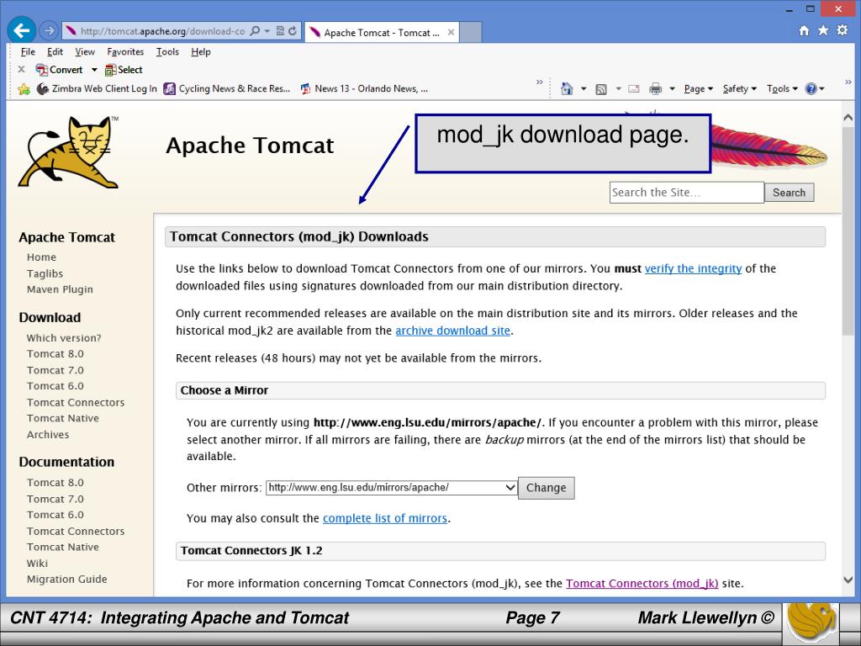Open News 13 Orlando News favorite
The width and height of the screenshot is (861, 646).
(363, 88)
